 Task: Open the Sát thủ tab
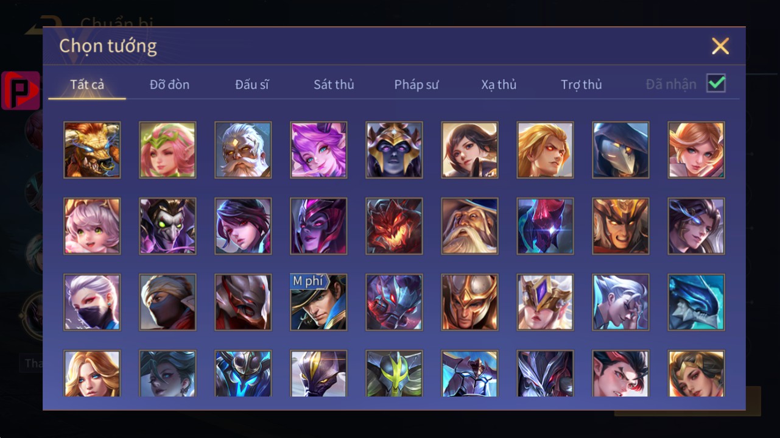pyautogui.click(x=334, y=85)
